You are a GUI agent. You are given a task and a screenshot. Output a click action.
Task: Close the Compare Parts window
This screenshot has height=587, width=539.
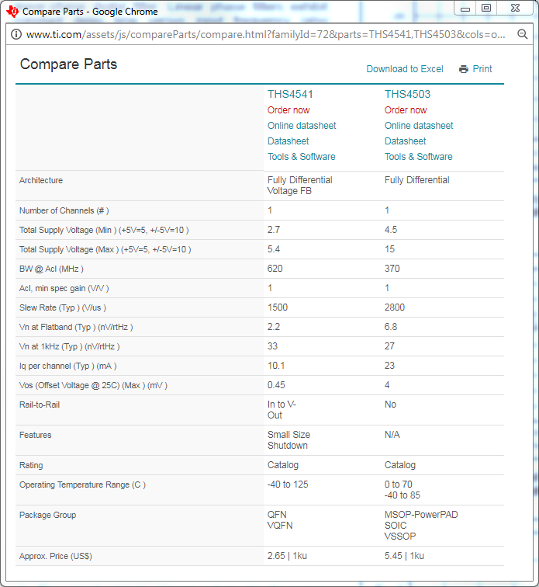pyautogui.click(x=514, y=8)
